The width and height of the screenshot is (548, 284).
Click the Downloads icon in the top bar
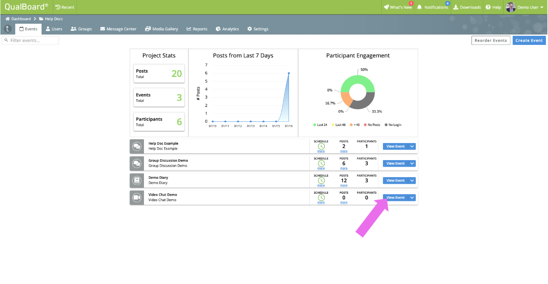(455, 7)
